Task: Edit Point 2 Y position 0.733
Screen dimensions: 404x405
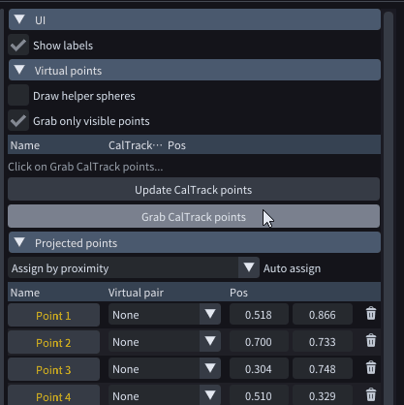Action: [x=323, y=341]
